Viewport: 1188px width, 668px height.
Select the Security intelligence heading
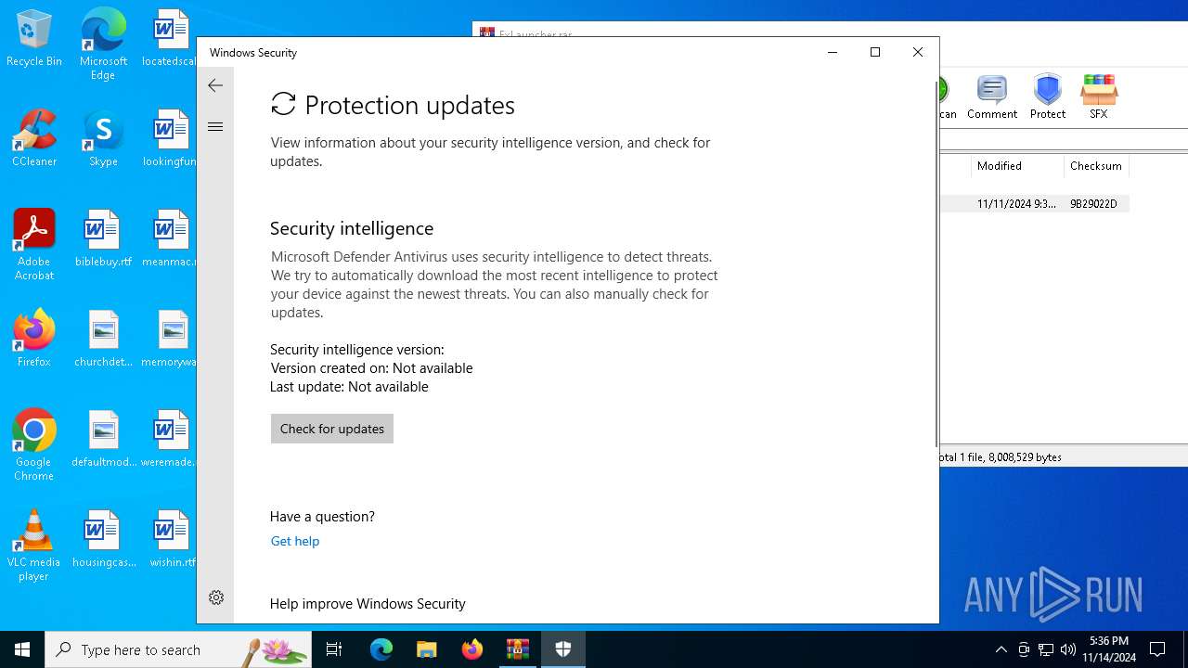pos(352,228)
